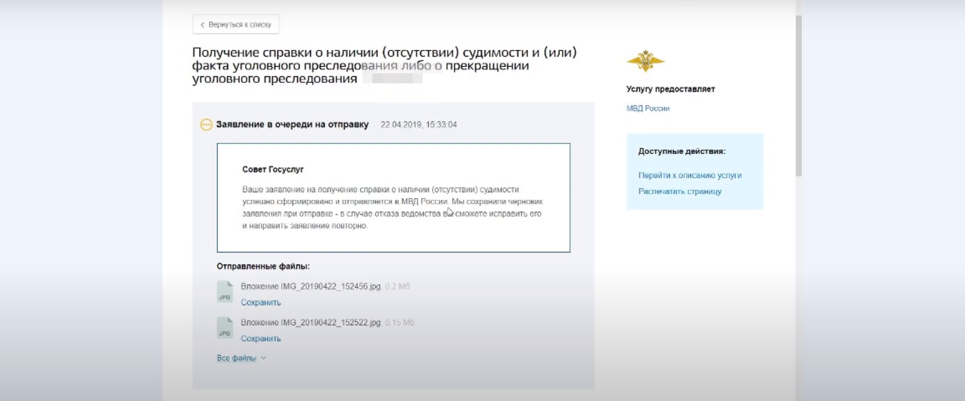Screen dimensions: 965x401
Task: Click the Заявление в очереди на отправку status
Action: click(292, 124)
